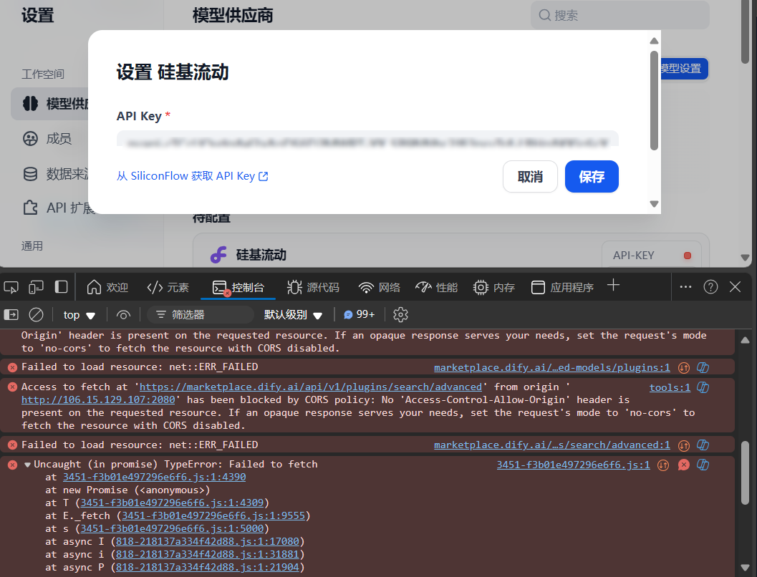The height and width of the screenshot is (577, 757).
Task: Toggle the console sidebar panel icon
Action: 11,315
